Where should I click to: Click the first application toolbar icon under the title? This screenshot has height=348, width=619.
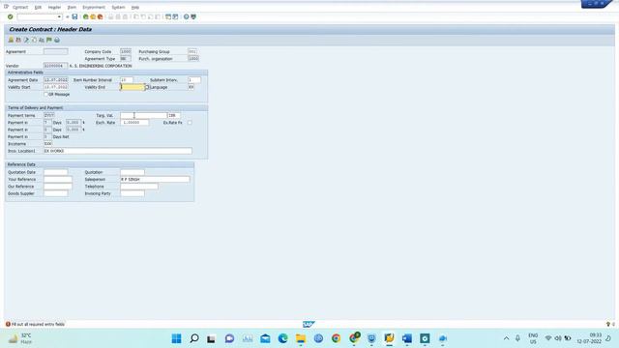click(11, 40)
